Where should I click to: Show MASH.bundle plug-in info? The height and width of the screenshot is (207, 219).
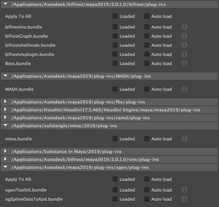click(x=184, y=89)
